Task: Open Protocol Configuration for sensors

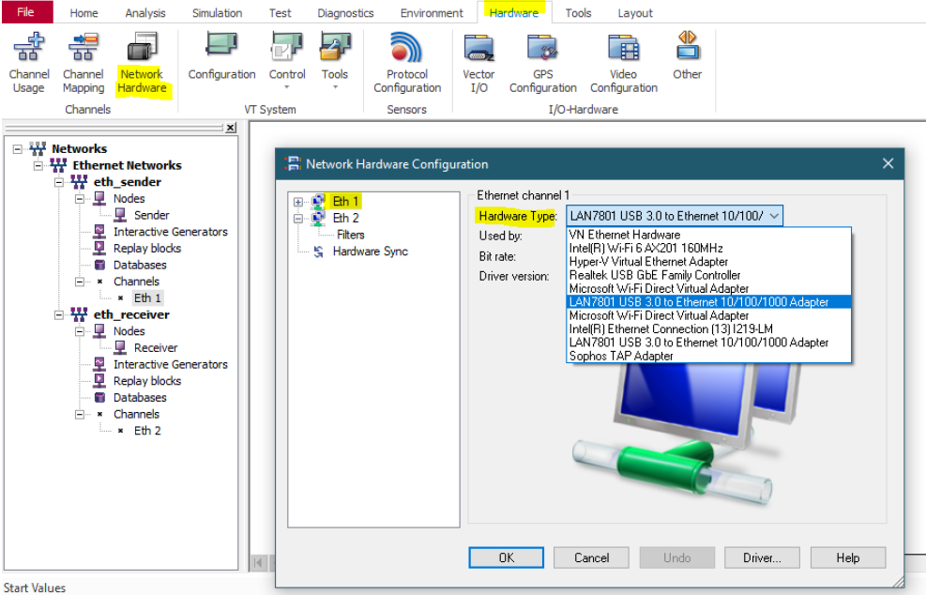Action: click(x=407, y=63)
